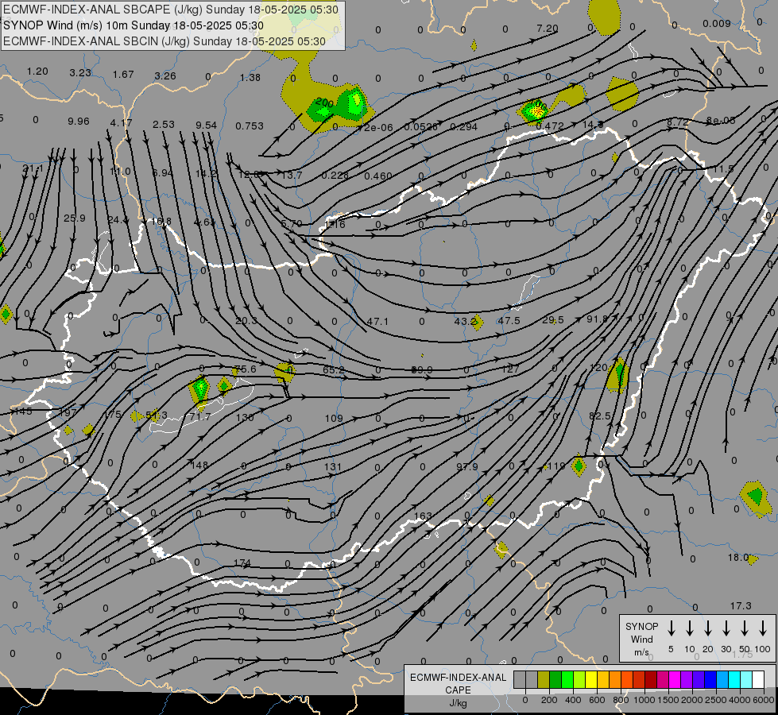Image resolution: width=778 pixels, height=715 pixels.
Task: Click the 11.5 value near eastern border
Action: pos(723,168)
